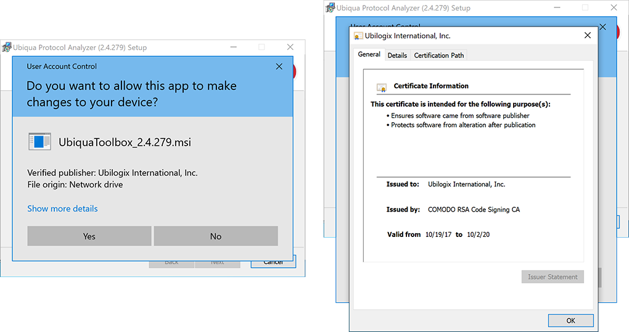
Task: Close the Ubilogix International certificate dialog
Action: (x=588, y=35)
